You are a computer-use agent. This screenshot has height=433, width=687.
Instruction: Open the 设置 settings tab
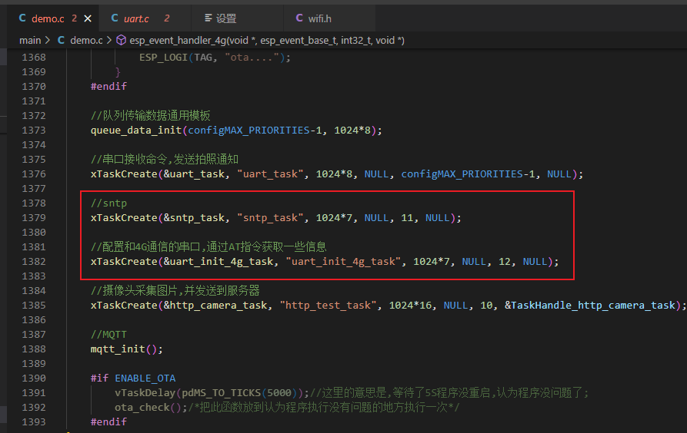pos(226,18)
